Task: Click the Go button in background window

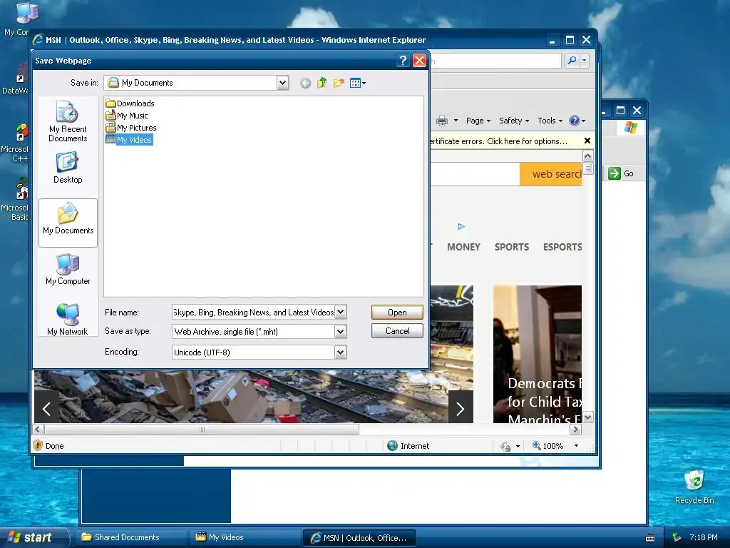Action: click(621, 173)
